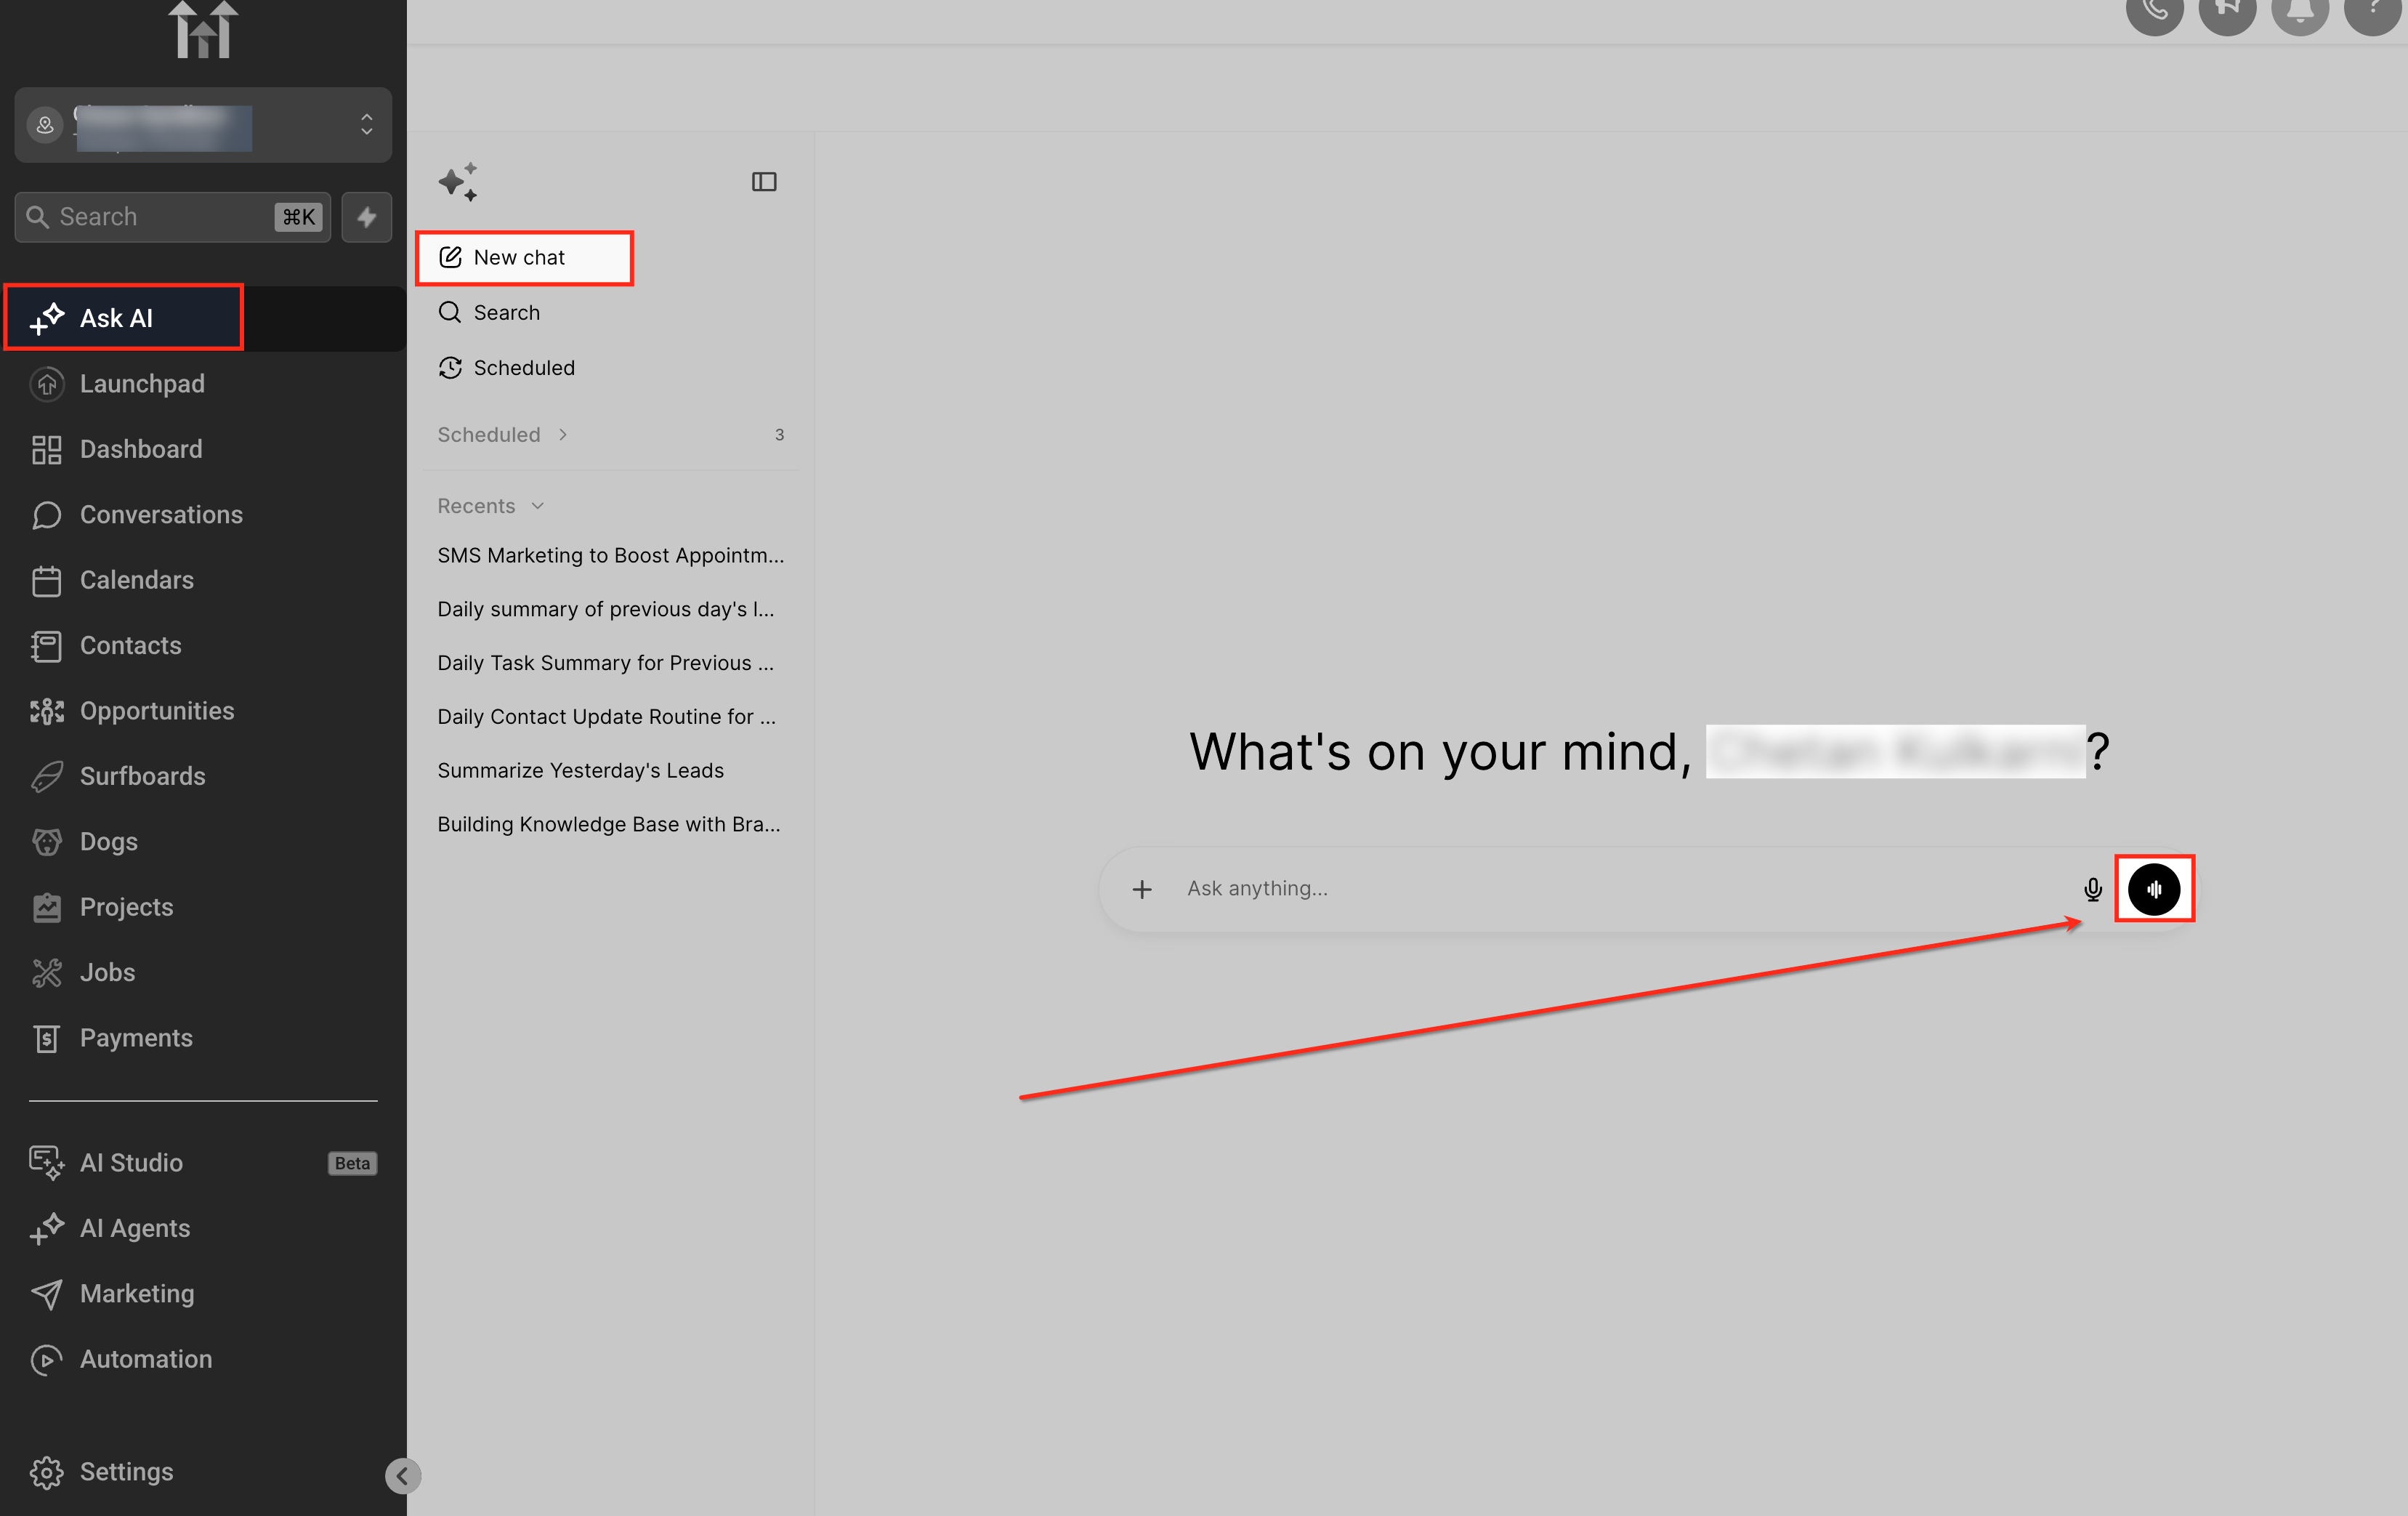Search chats in Ask AI panel
The height and width of the screenshot is (1516, 2408).
coord(489,313)
